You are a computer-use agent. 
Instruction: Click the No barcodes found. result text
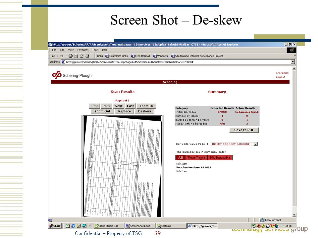pyautogui.click(x=247, y=112)
